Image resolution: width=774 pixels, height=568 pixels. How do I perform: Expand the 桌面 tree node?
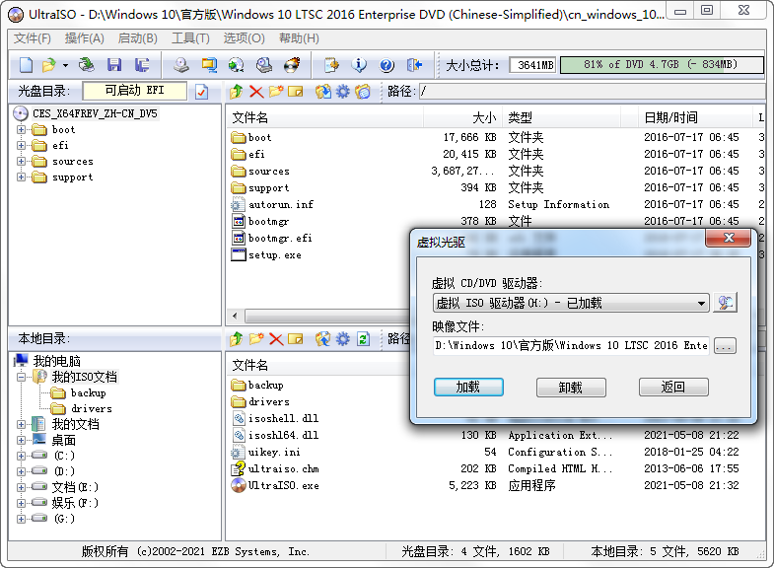click(21, 440)
